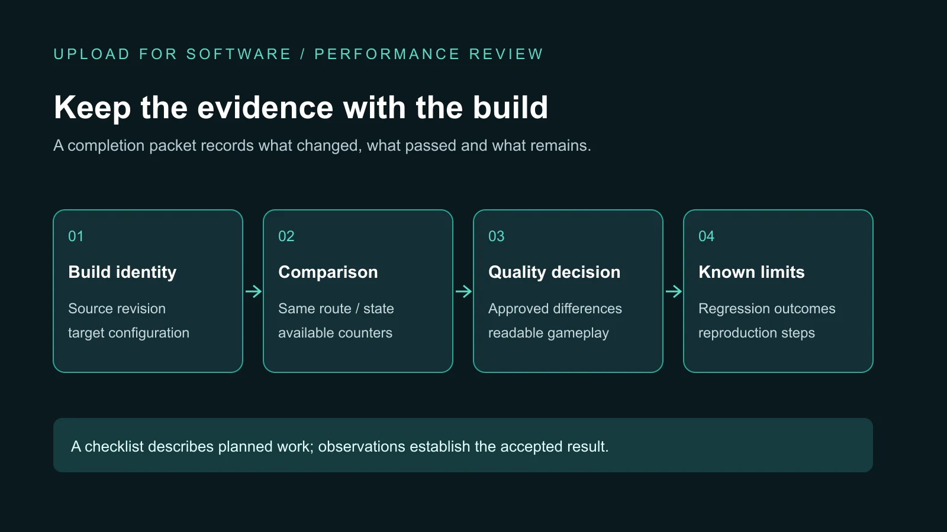This screenshot has height=532, width=947.
Task: Click the step number 01
Action: click(76, 236)
